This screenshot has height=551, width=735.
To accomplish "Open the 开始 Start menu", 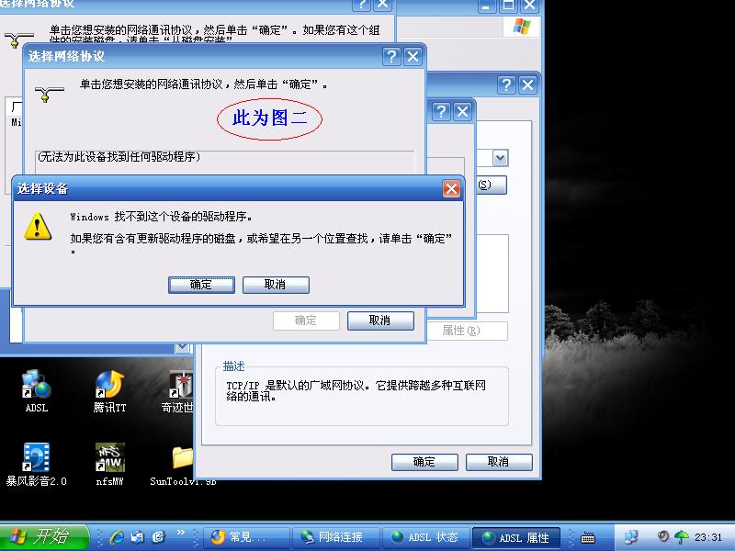I will pos(44,536).
